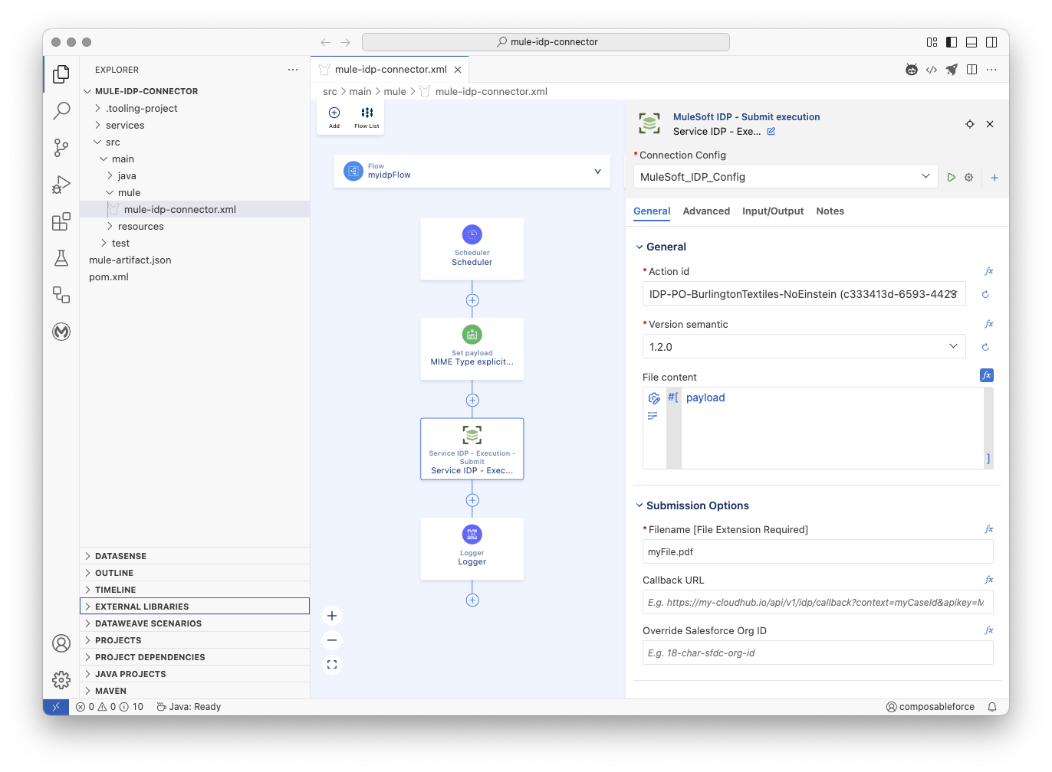Expand the EXTERNAL LIBRARIES section
Image resolution: width=1052 pixels, height=772 pixels.
click(x=143, y=606)
